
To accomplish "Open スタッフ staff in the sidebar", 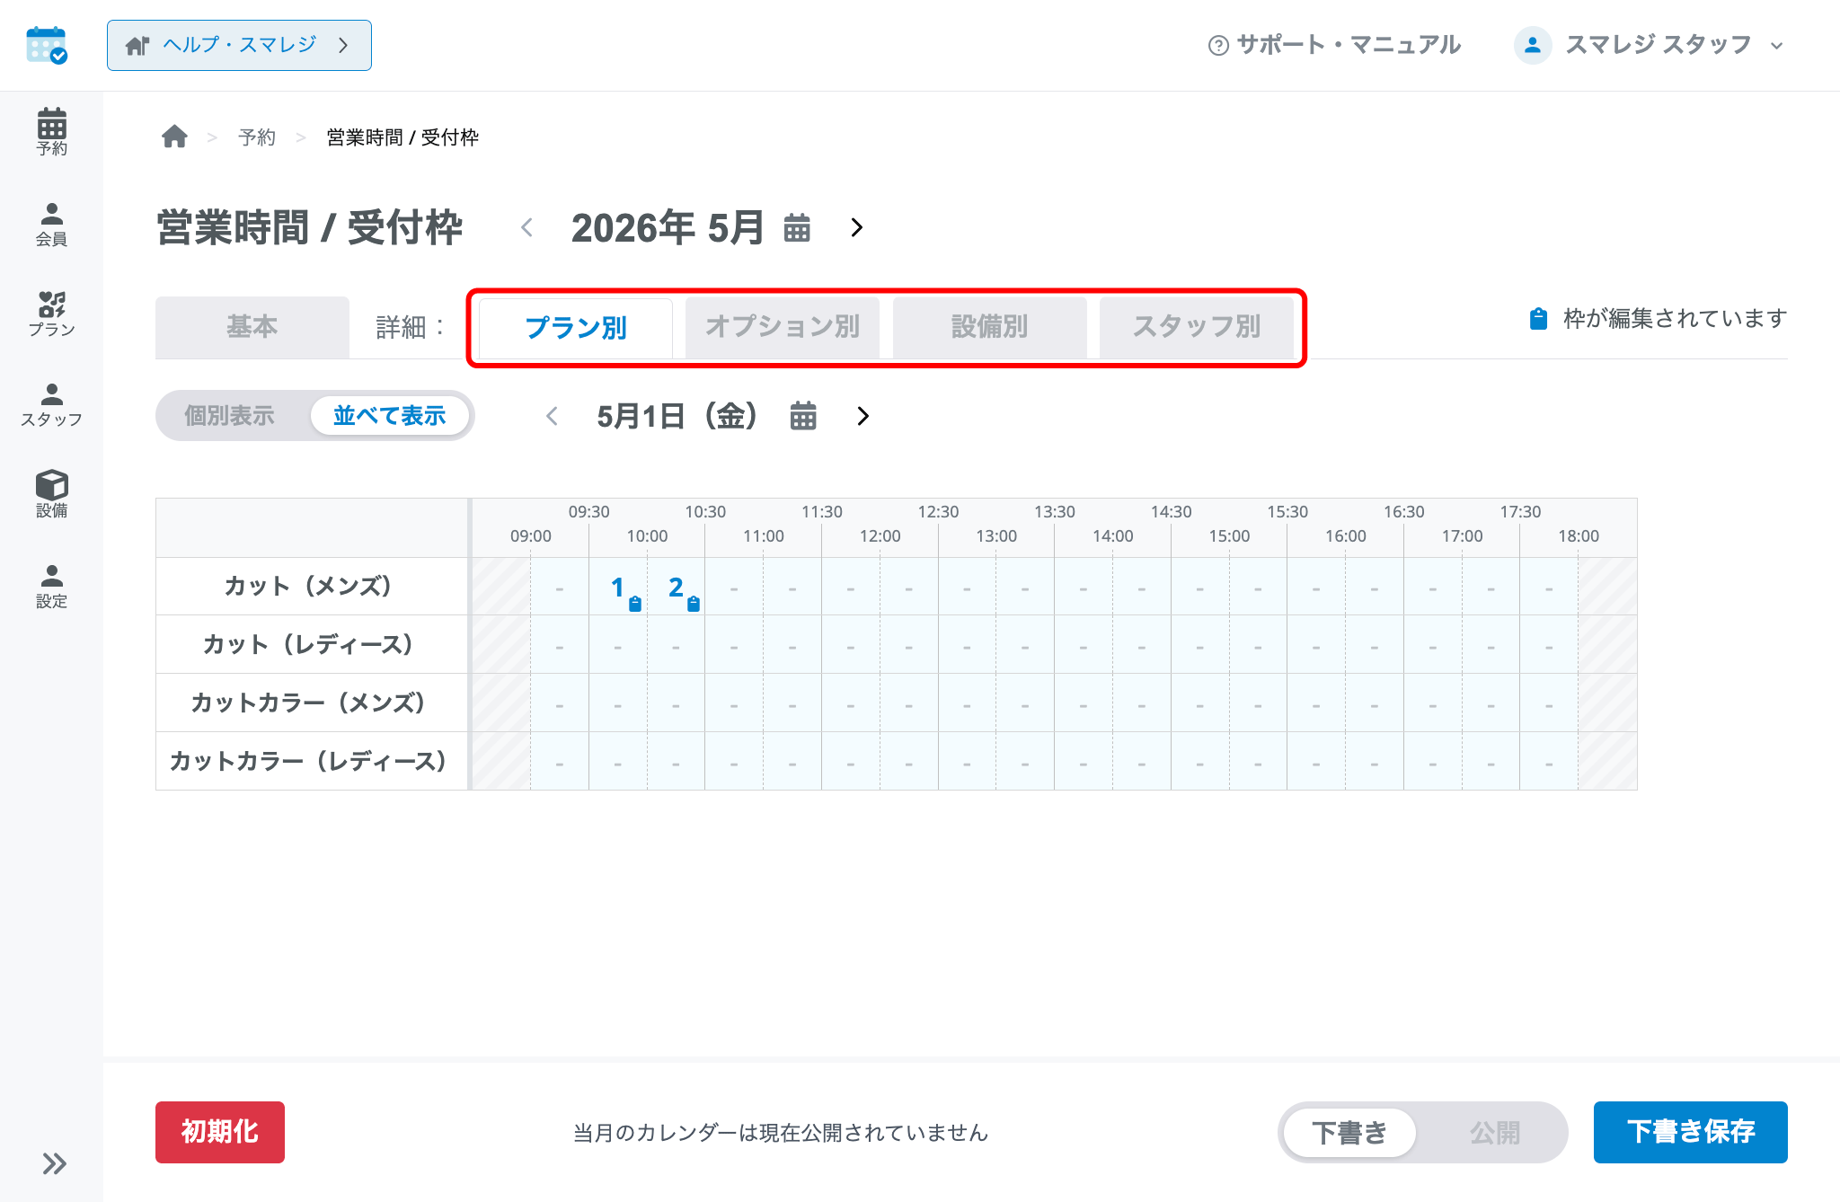I will [51, 405].
